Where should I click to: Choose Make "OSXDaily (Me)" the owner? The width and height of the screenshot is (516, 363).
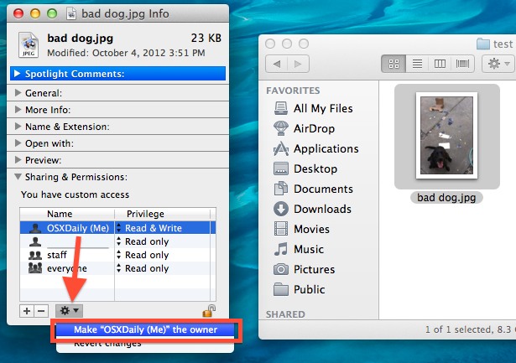145,329
